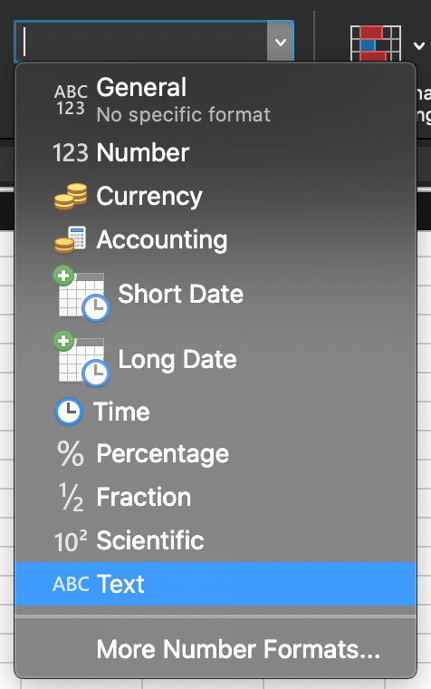Click the Short Date calendar icon
431x689 pixels.
click(81, 294)
